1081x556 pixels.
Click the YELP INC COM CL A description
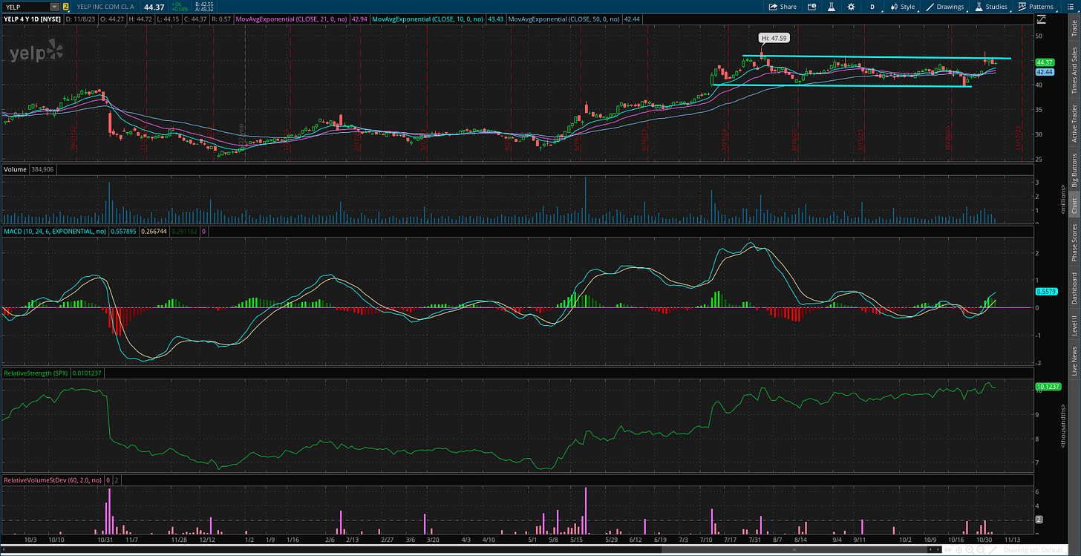106,7
